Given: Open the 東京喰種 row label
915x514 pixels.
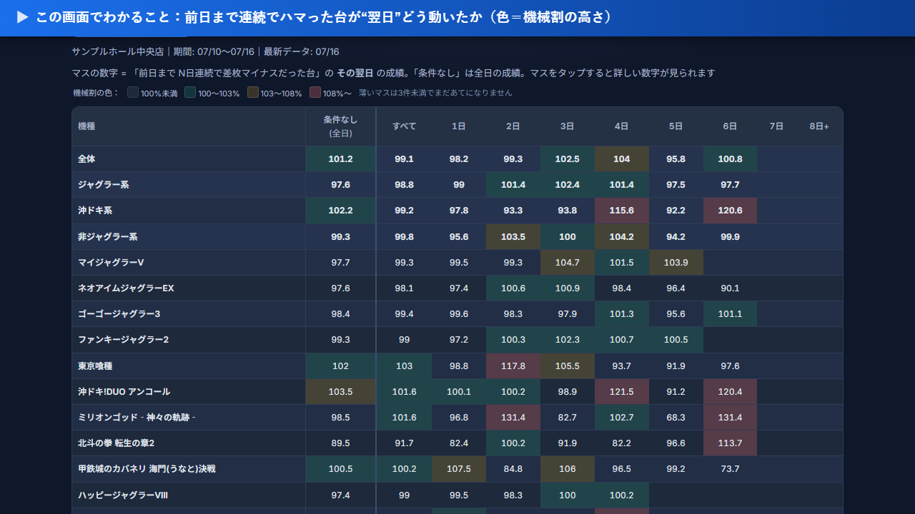Looking at the screenshot, I should pyautogui.click(x=189, y=366).
